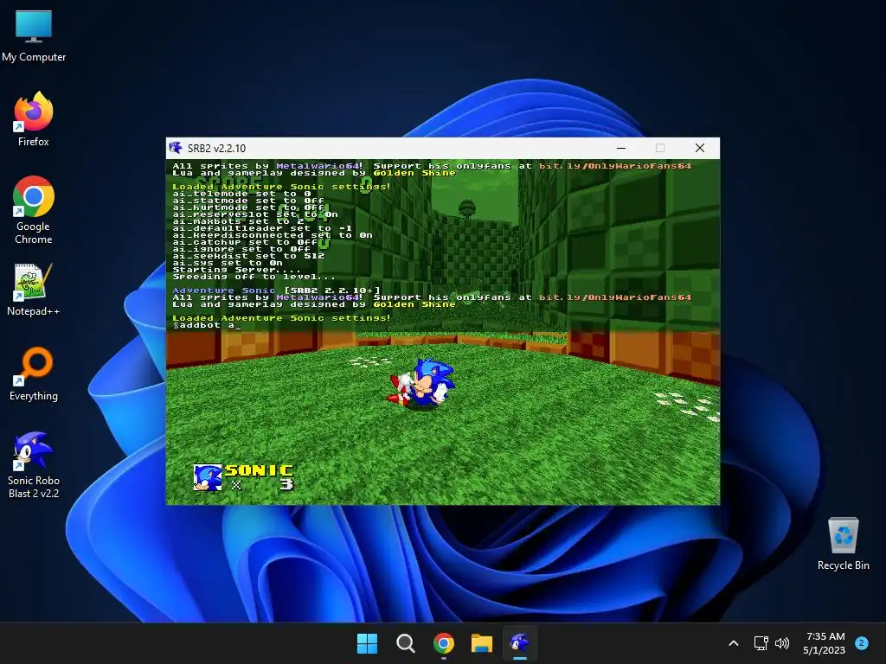This screenshot has height=664, width=886.
Task: Click 'ai_maxbots set to 2' line
Action: (x=239, y=221)
